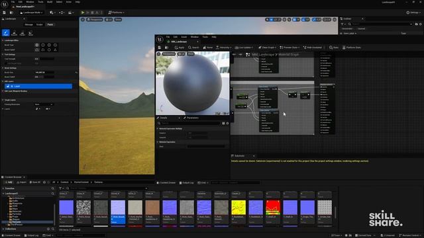This screenshot has height=238, width=424.
Task: Select the red texture thumbnail
Action: 273,207
